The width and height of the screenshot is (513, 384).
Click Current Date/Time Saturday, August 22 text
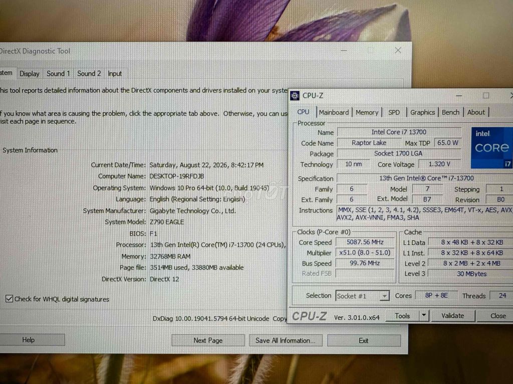coord(206,165)
